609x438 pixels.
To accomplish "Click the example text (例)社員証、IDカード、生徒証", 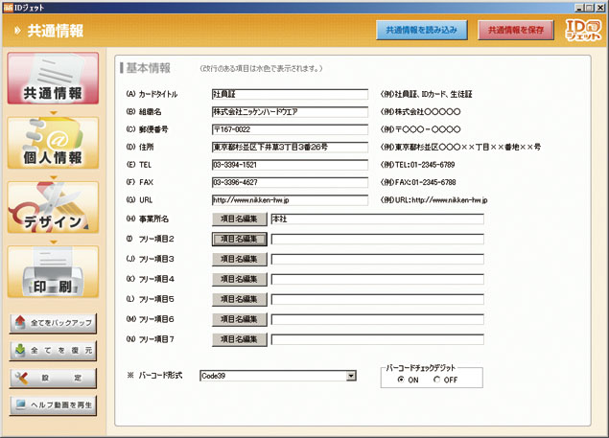I will (426, 94).
